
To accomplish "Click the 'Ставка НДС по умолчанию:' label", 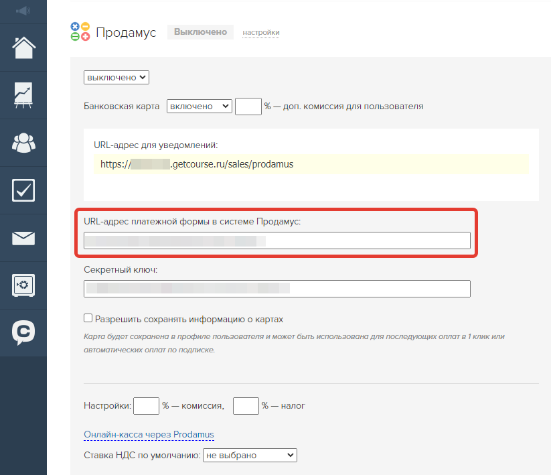I will [x=142, y=456].
